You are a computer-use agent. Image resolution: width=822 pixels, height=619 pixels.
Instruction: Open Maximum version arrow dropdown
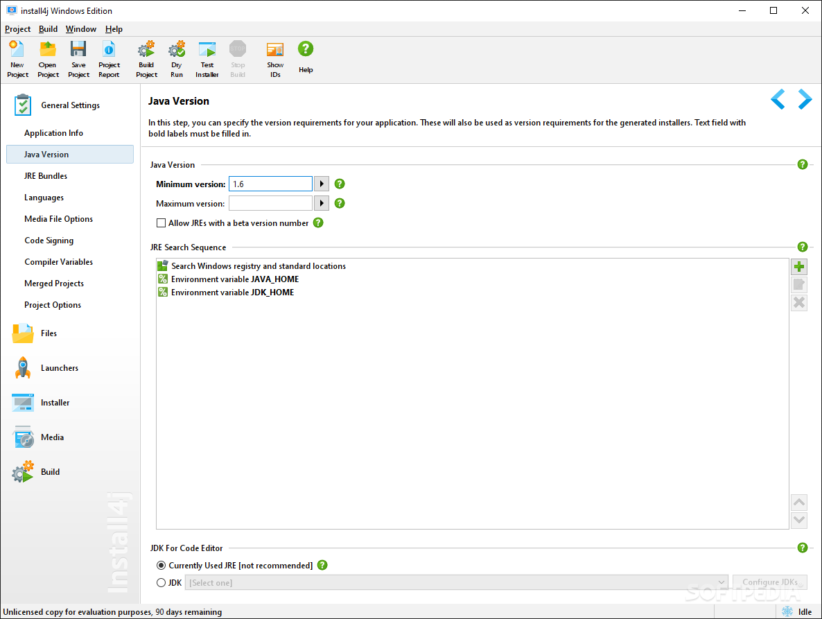322,203
